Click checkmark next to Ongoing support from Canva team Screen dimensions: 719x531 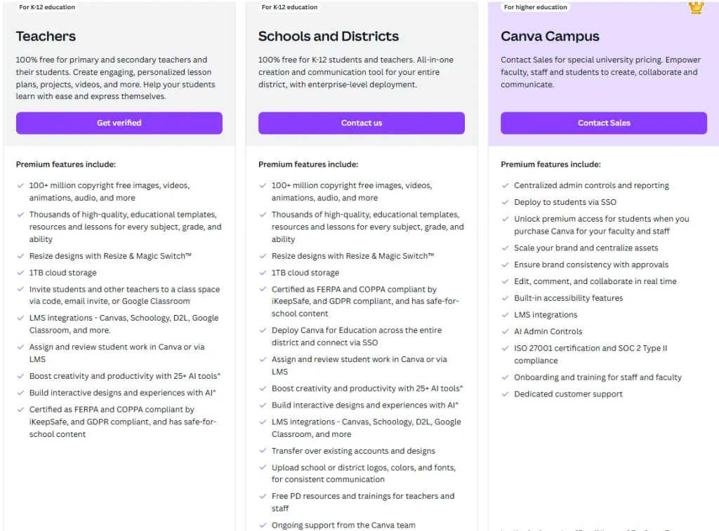pos(263,525)
